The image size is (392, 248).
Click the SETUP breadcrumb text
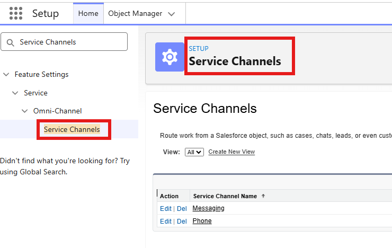click(x=199, y=49)
